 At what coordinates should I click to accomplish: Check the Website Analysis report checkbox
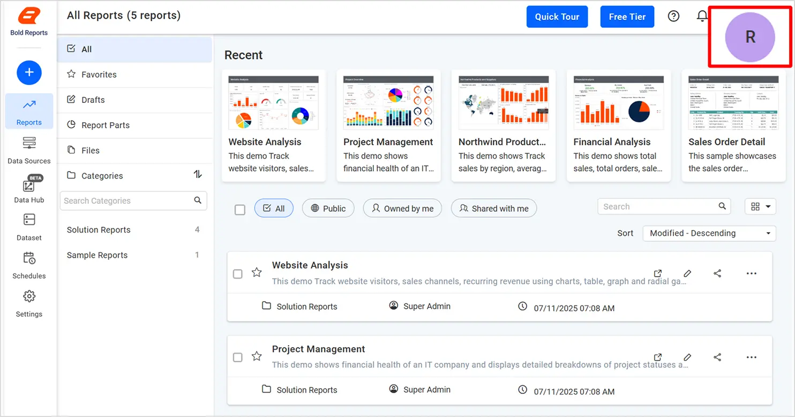tap(238, 274)
